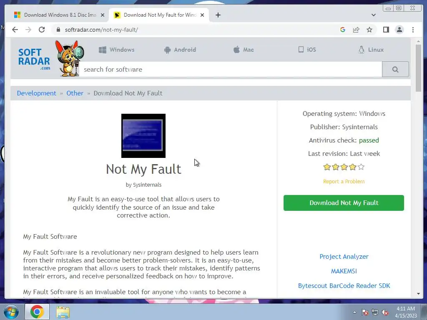Browse the Mac software category
The width and height of the screenshot is (427, 320).
tap(244, 50)
